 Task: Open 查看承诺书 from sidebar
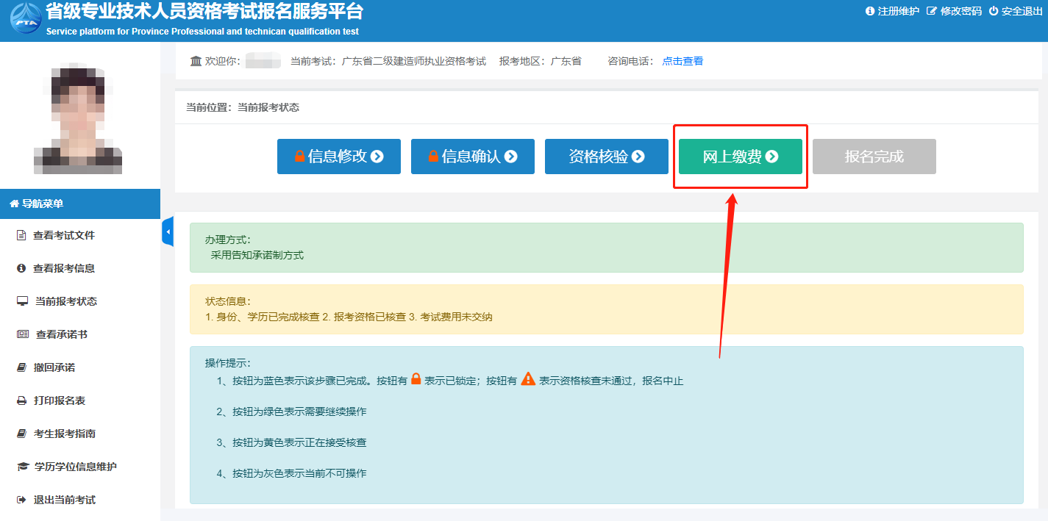(x=61, y=334)
